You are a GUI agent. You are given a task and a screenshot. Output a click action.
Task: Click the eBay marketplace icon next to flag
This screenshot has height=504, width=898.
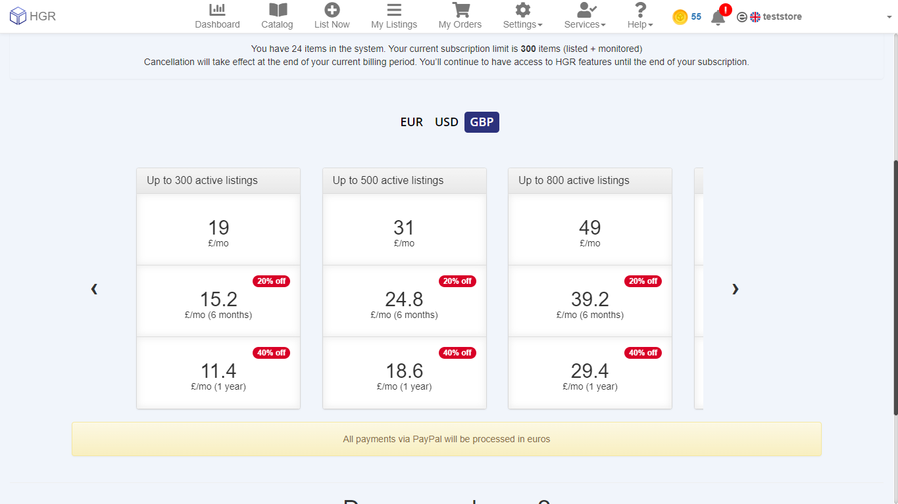point(742,17)
